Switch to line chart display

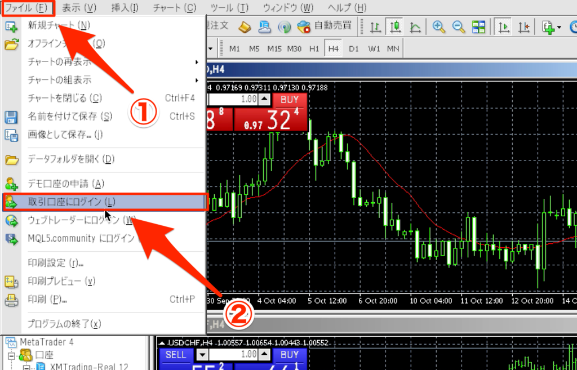point(415,26)
